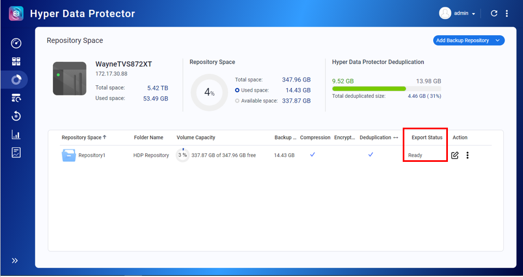Viewport: 523px width, 277px height.
Task: Click the column resize arrows beside Deduplication
Action: [x=396, y=137]
